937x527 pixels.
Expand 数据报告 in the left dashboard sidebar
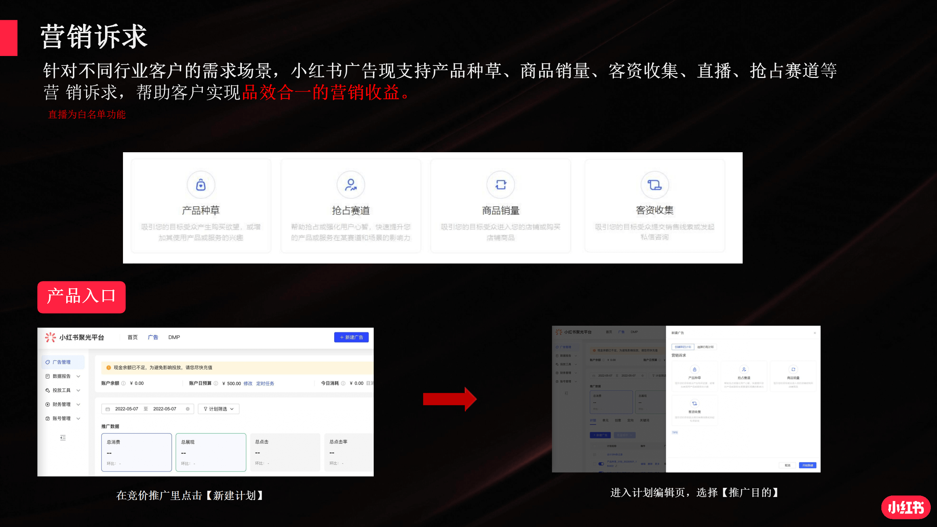78,376
